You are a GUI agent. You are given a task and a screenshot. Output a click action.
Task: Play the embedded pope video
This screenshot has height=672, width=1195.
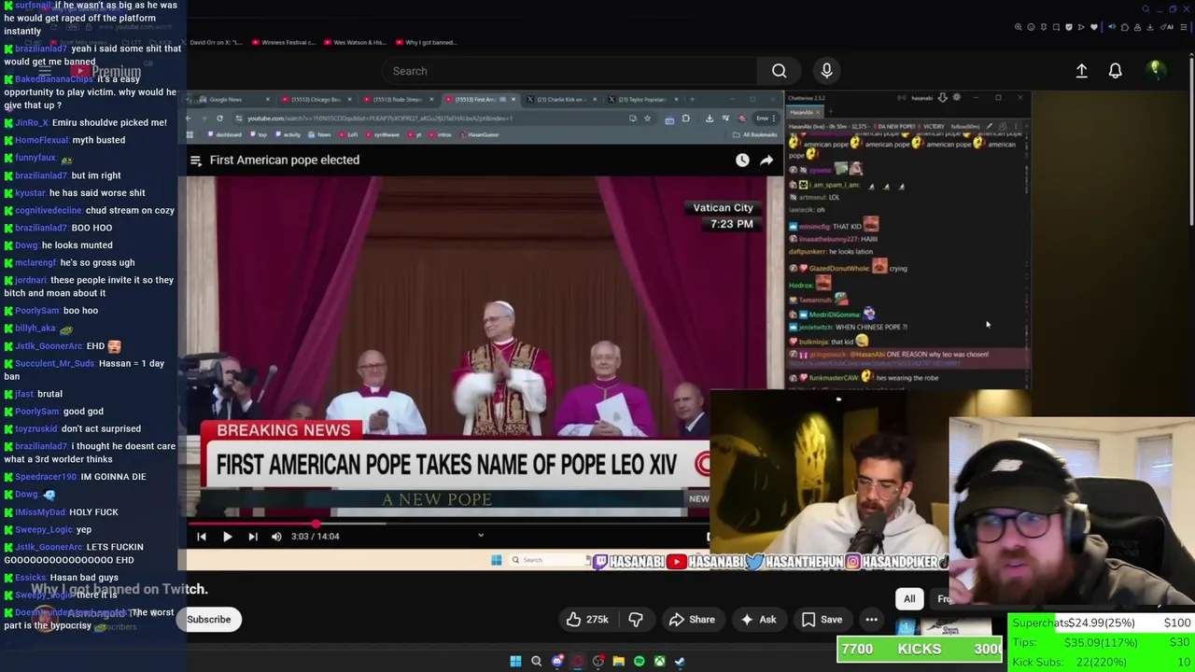coord(227,537)
